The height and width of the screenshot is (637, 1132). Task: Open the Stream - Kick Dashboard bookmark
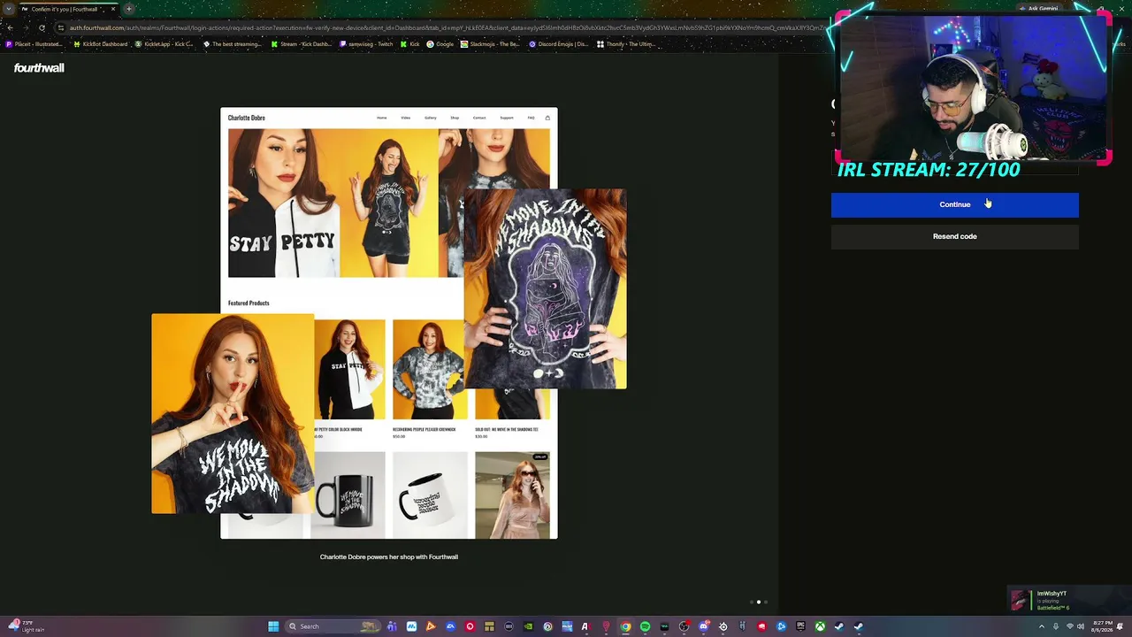[x=302, y=44]
